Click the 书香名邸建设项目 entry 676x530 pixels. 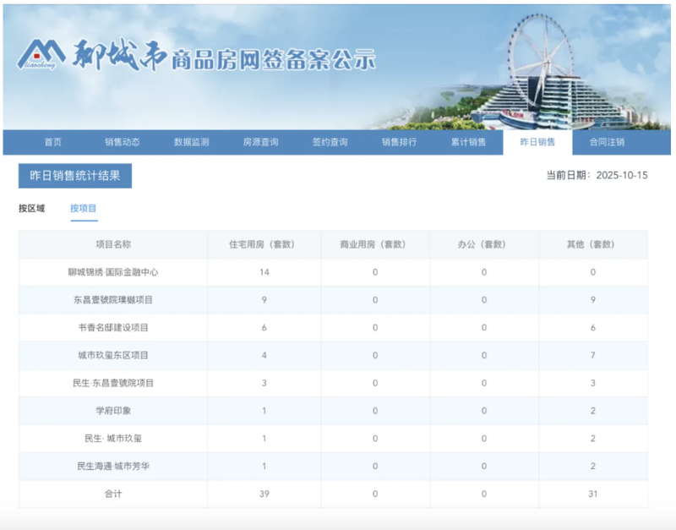click(x=113, y=327)
